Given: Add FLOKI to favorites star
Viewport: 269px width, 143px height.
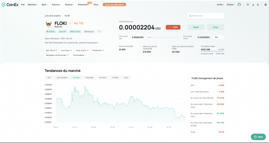Looking at the screenshot, I should (70, 23).
